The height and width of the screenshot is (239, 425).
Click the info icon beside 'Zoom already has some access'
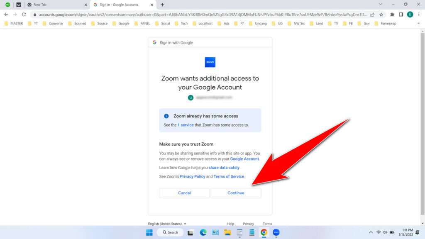tap(166, 116)
